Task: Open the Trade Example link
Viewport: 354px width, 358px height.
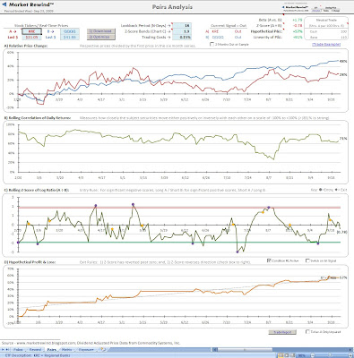Action: pyautogui.click(x=326, y=45)
